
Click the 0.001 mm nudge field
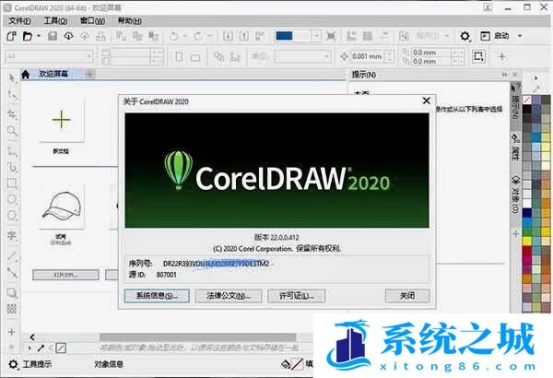coord(368,56)
